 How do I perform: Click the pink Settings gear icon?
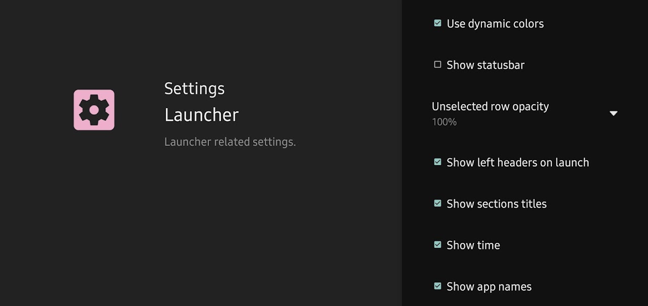coord(94,110)
